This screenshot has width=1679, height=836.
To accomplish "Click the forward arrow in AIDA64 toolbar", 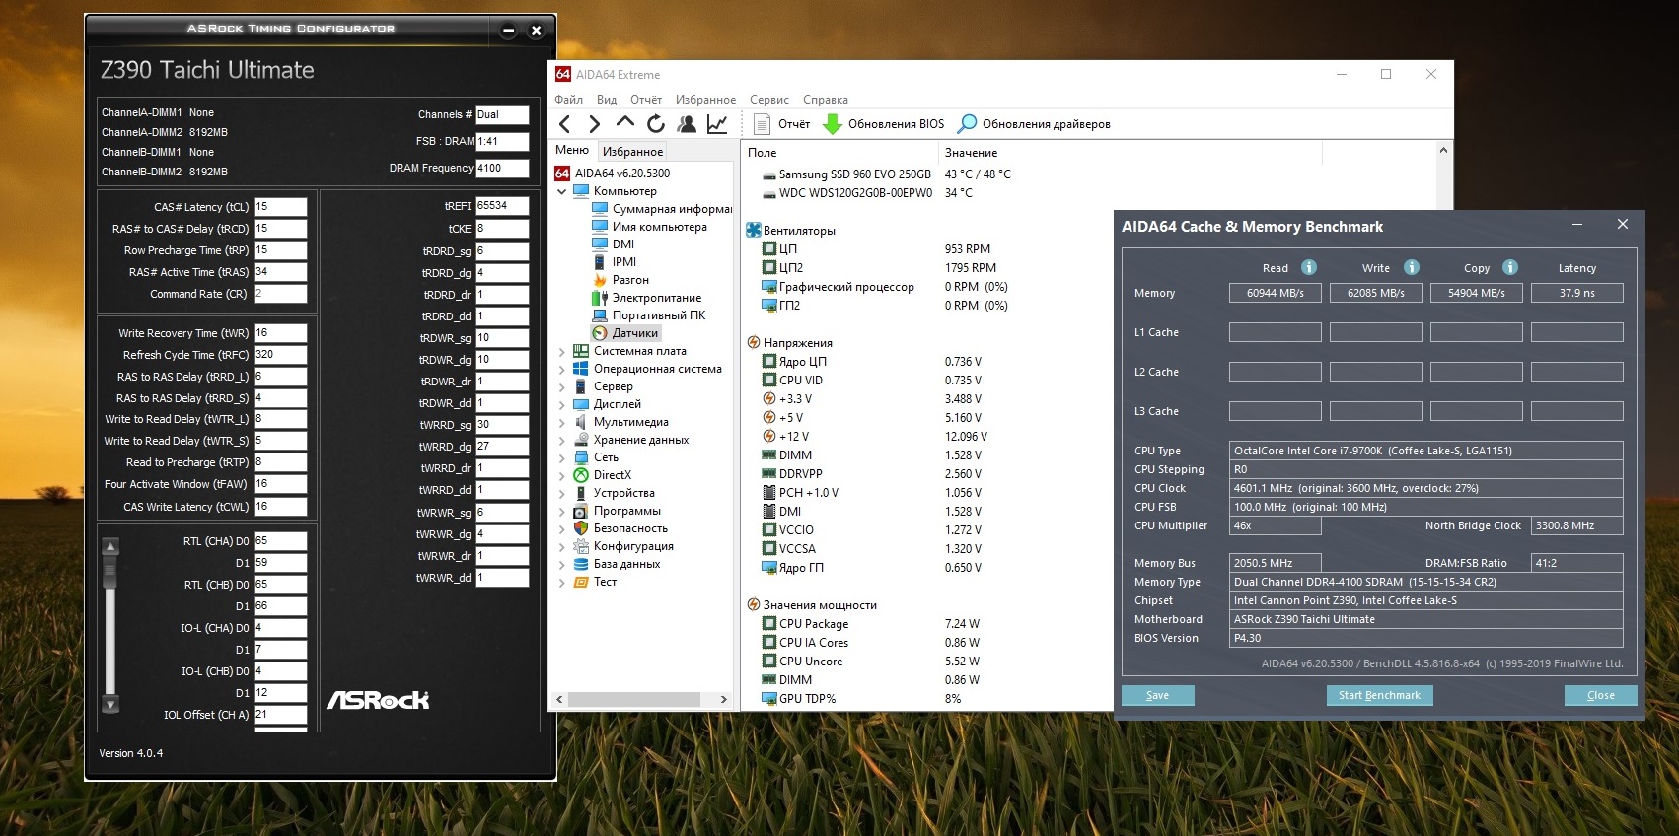I will [x=594, y=124].
